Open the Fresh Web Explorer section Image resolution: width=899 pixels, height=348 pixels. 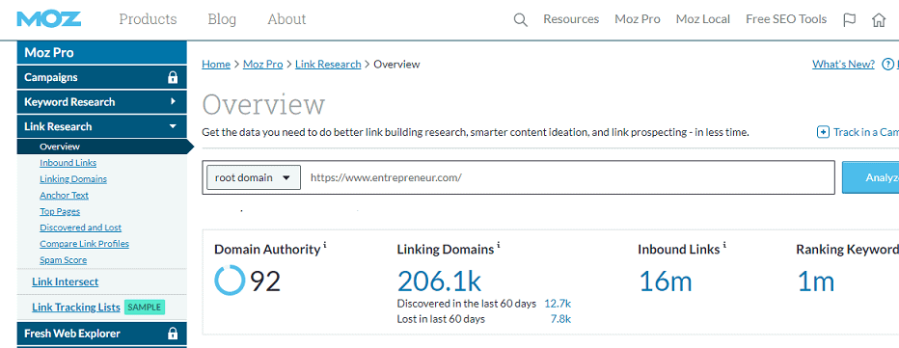102,334
